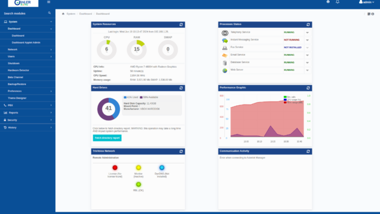
Task: Click the SWAP usage gauge
Action: pos(168,50)
